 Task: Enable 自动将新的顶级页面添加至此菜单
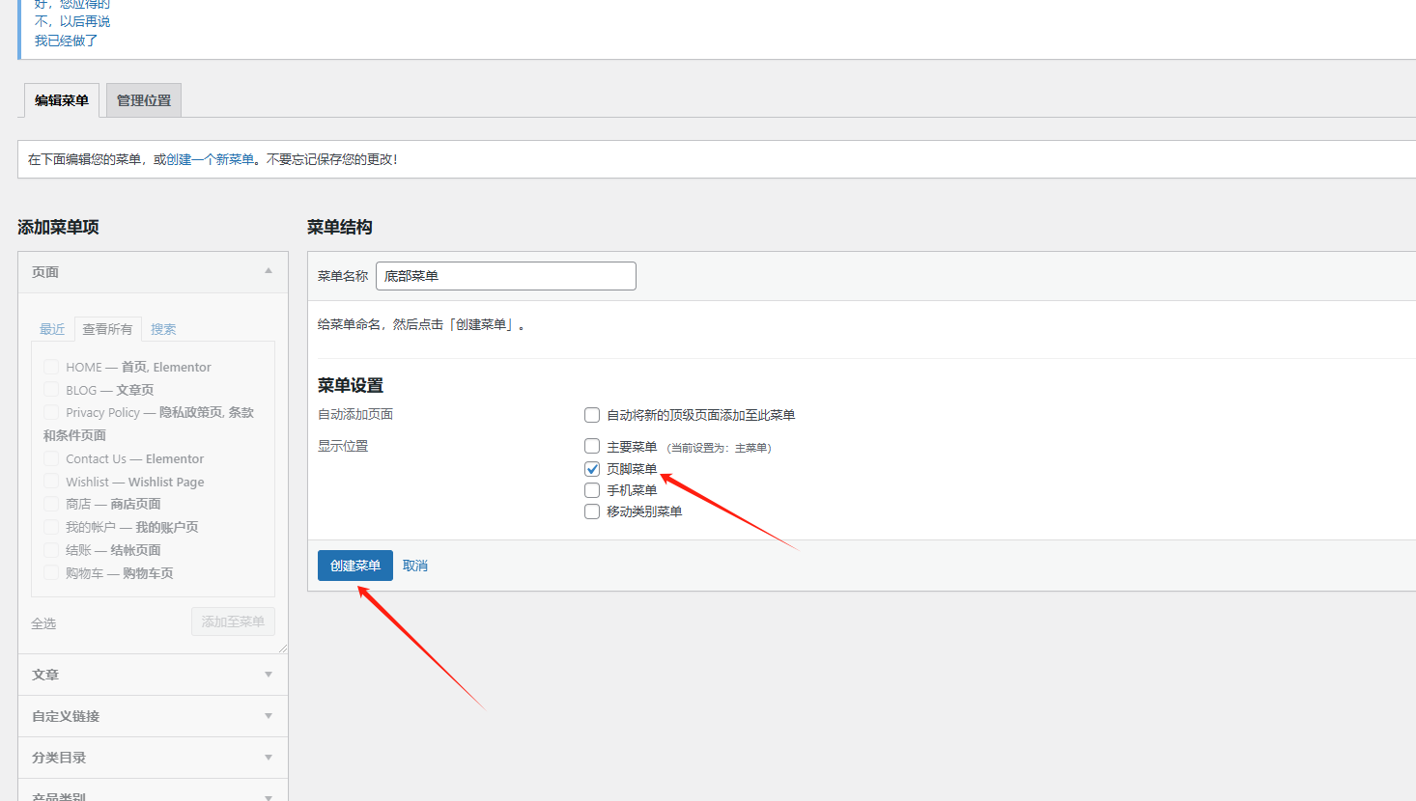click(x=591, y=414)
